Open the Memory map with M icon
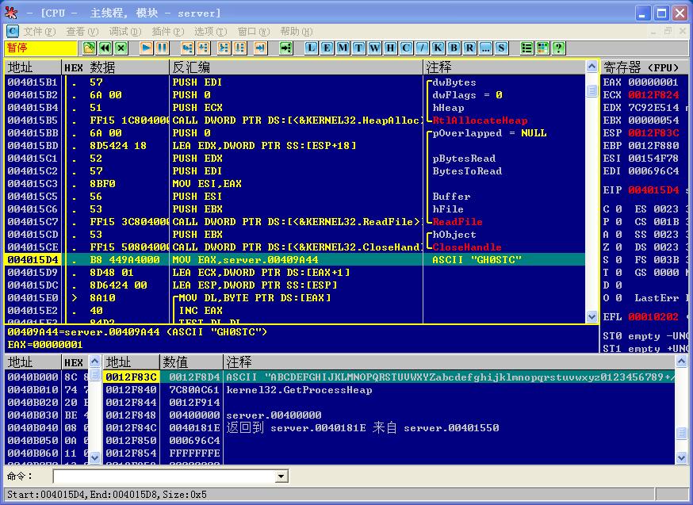Viewport: 693px width, 505px height. [x=343, y=48]
